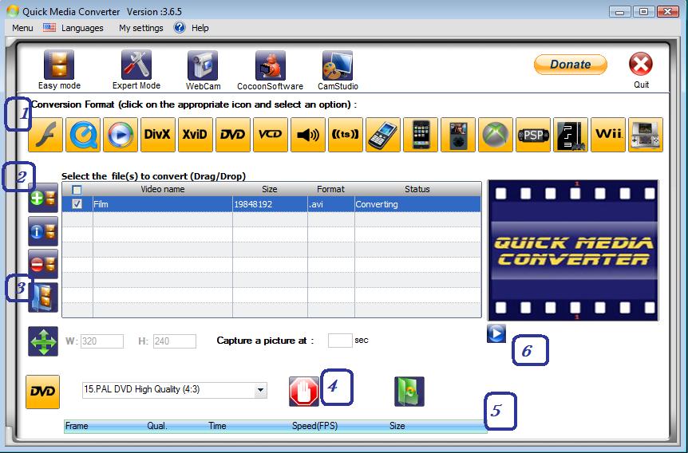Choose VCD conversion format
Viewport: 688px width, 453px height.
(x=271, y=135)
